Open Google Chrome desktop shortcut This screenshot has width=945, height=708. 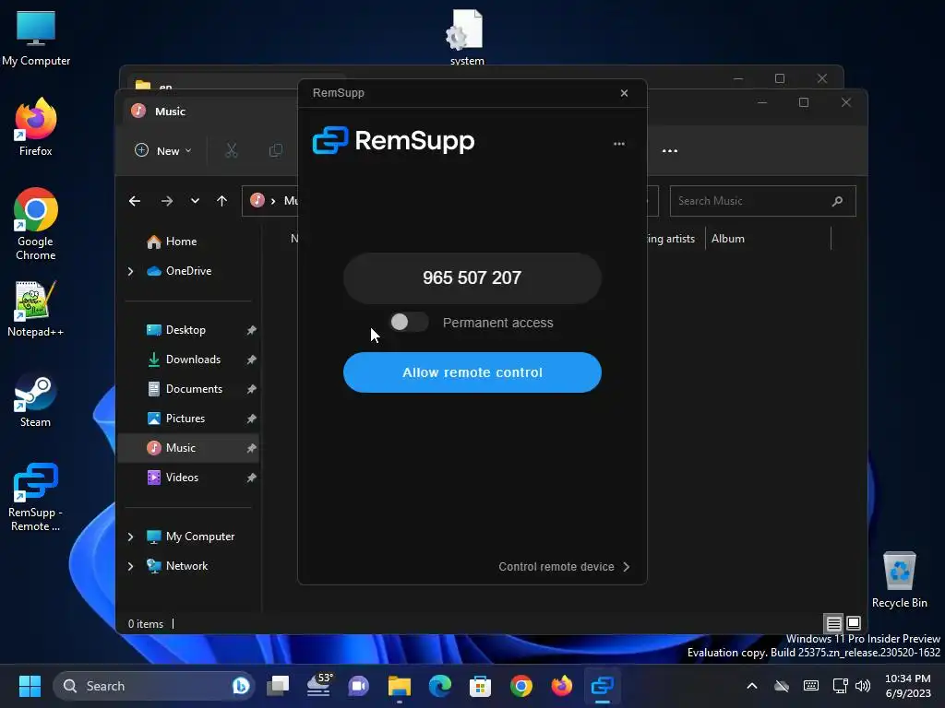pos(36,224)
